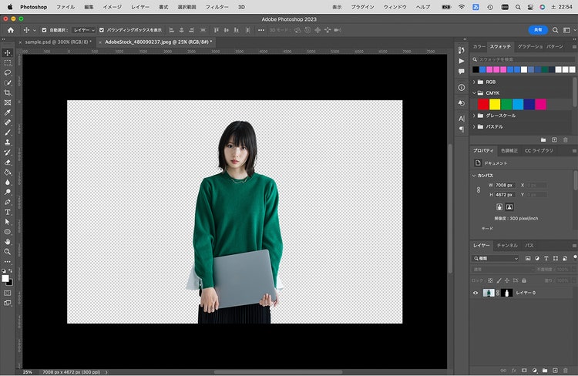This screenshot has width=578, height=376.
Task: Select the Eyedropper tool
Action: click(8, 112)
